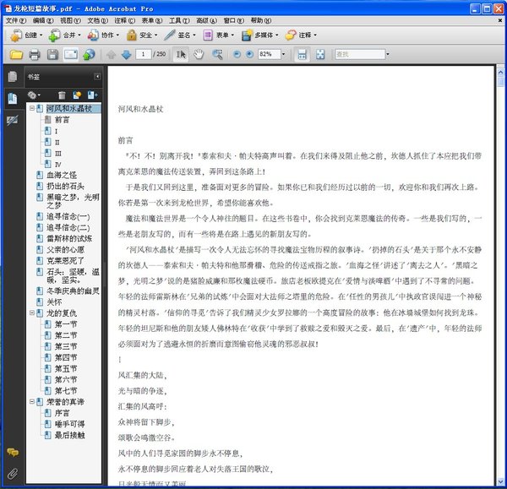Select the 前言 bookmark
The width and height of the screenshot is (507, 489).
point(62,120)
